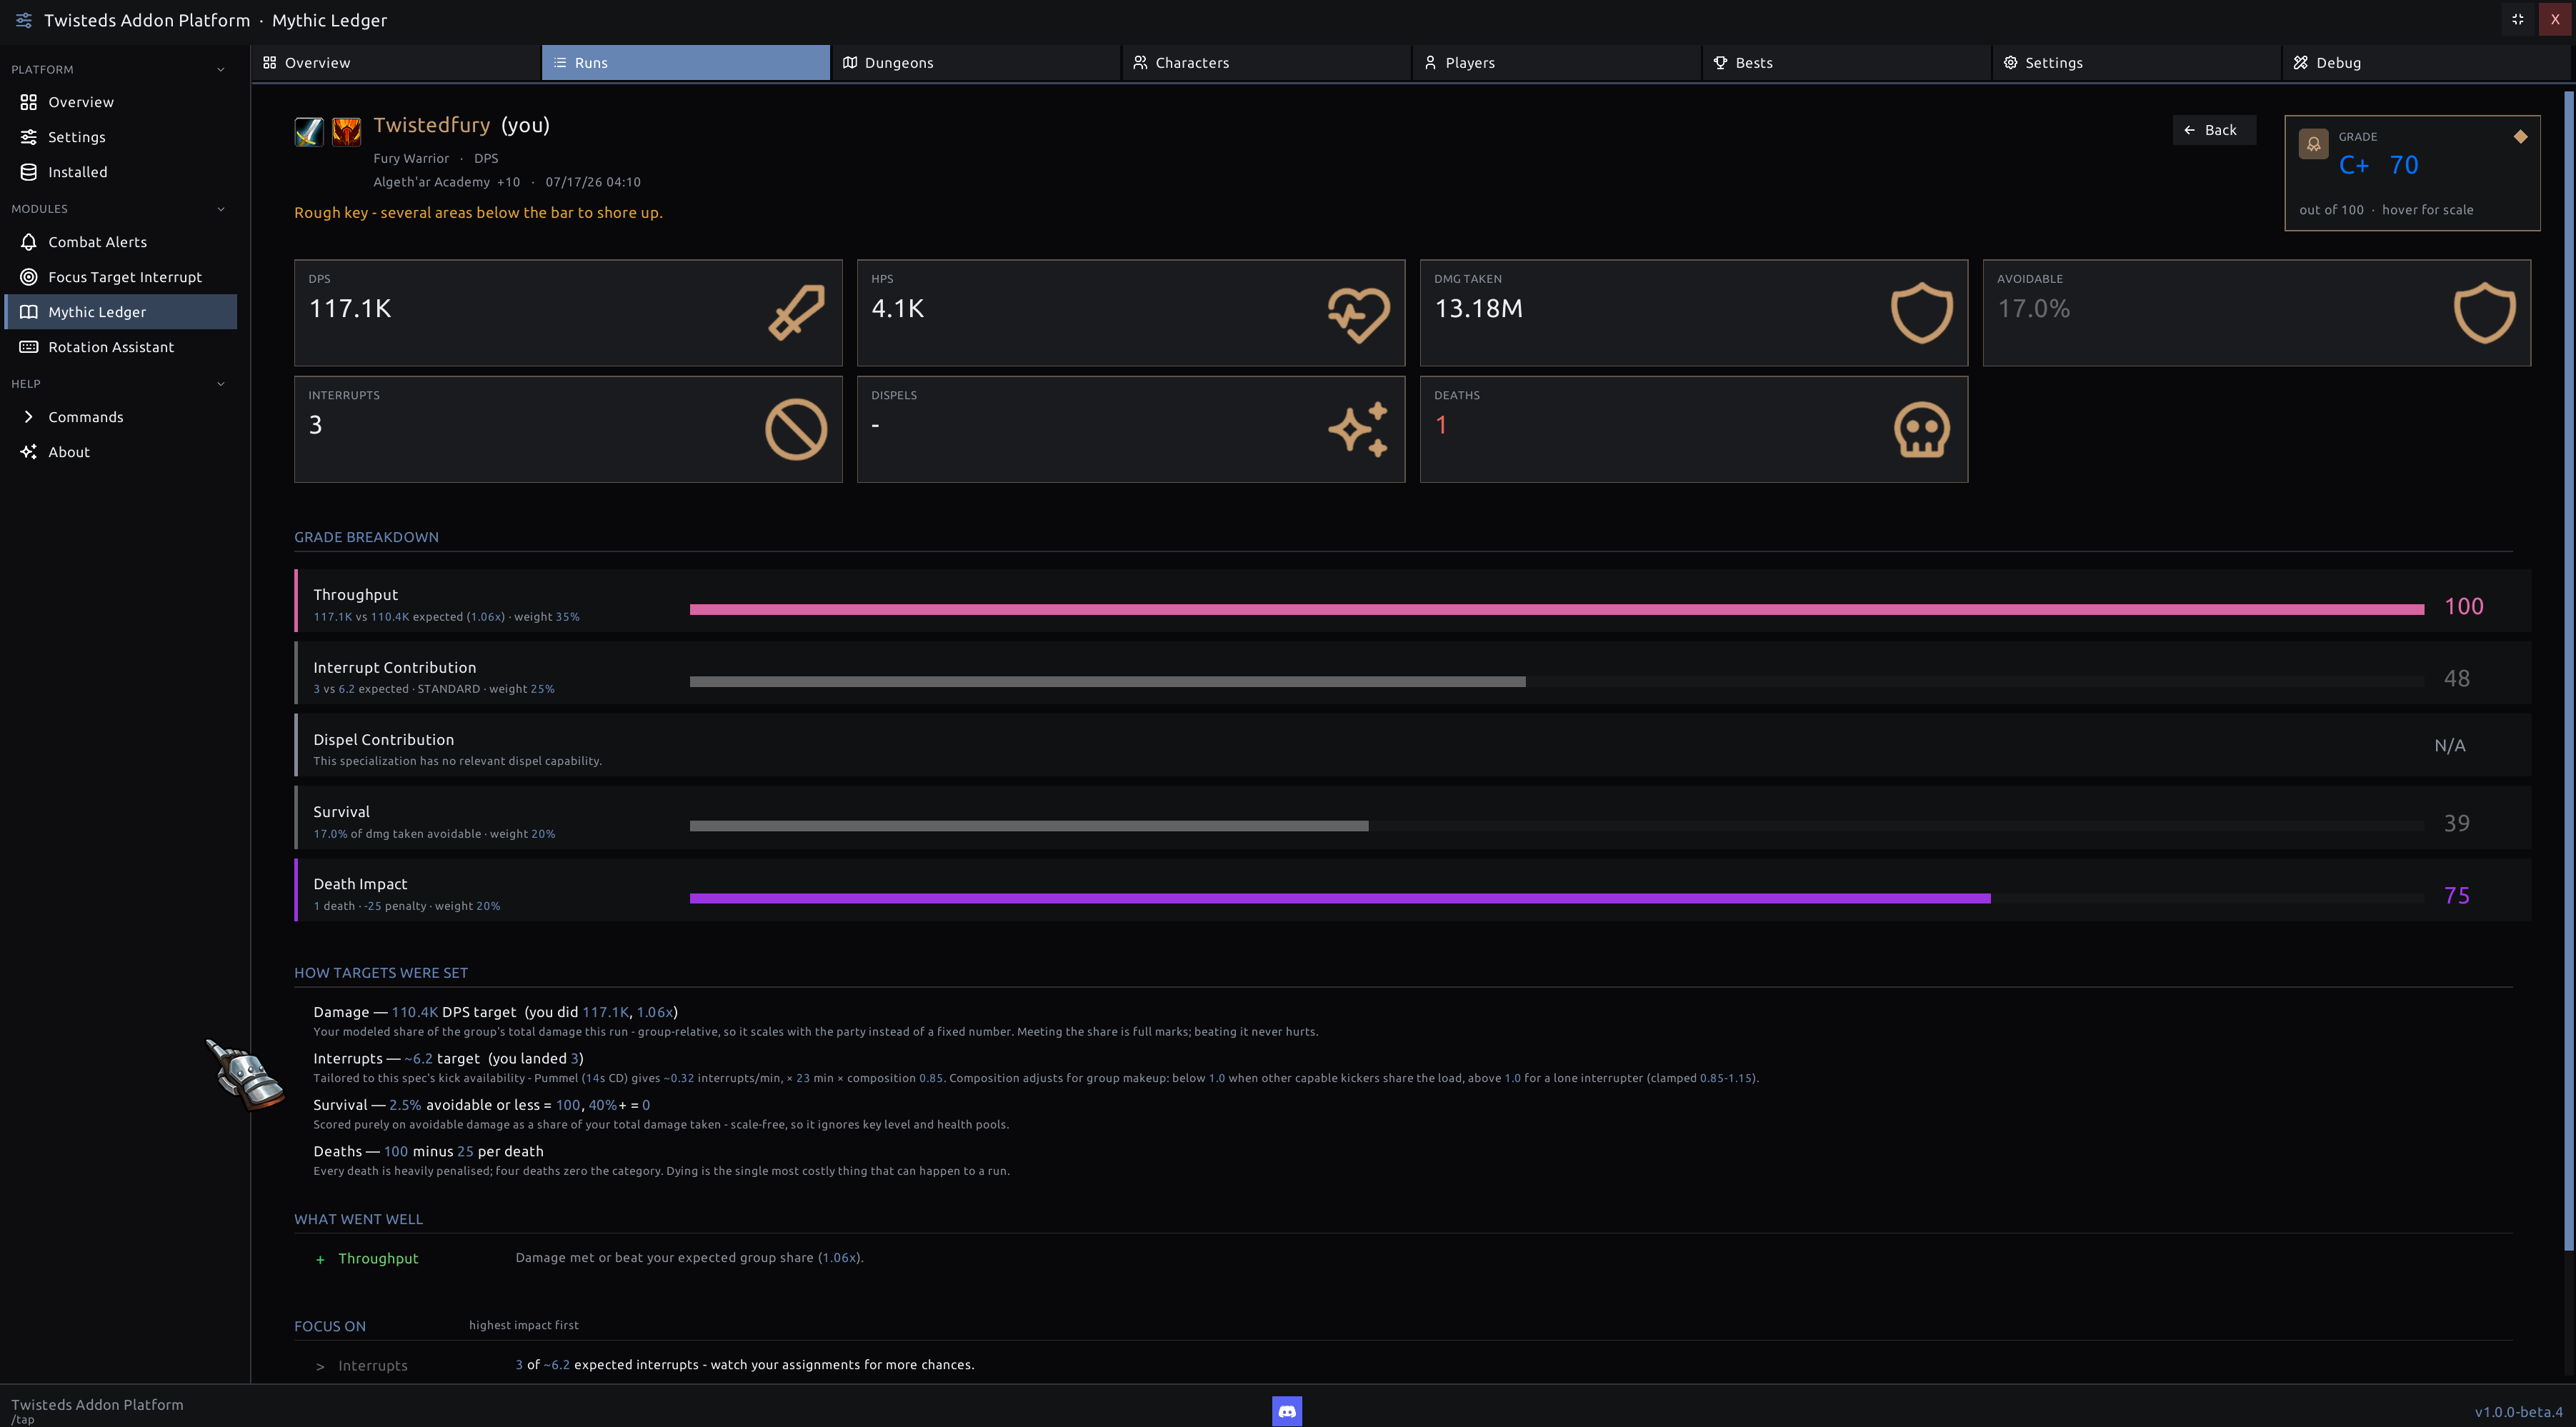Click the HOW TARGETS WERE SET heading
Viewport: 2576px width, 1427px height.
381,973
